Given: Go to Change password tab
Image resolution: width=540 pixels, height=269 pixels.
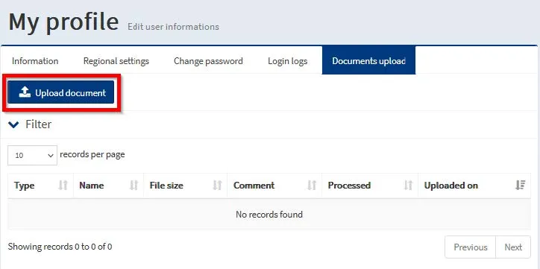Looking at the screenshot, I should pyautogui.click(x=208, y=61).
